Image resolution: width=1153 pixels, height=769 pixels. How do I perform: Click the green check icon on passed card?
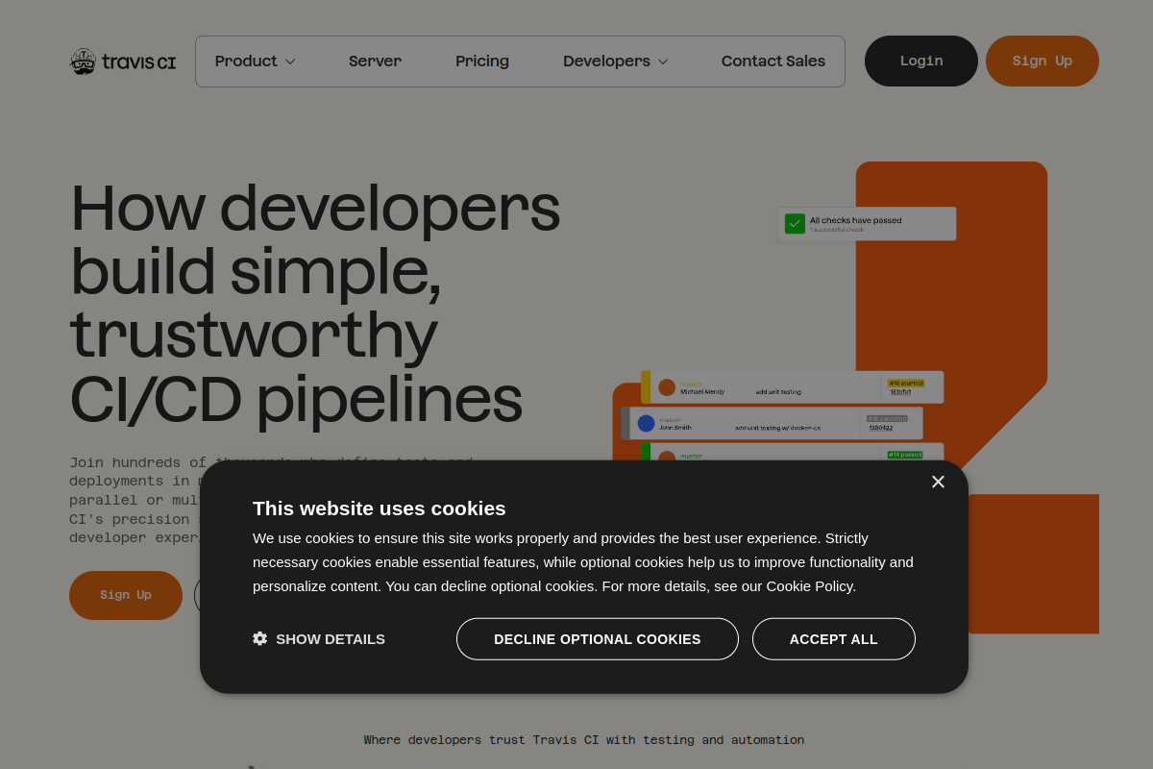[795, 223]
